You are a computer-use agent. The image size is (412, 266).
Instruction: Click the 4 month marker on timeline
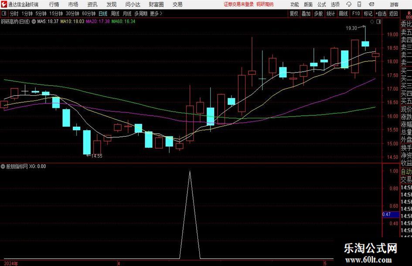(119, 263)
